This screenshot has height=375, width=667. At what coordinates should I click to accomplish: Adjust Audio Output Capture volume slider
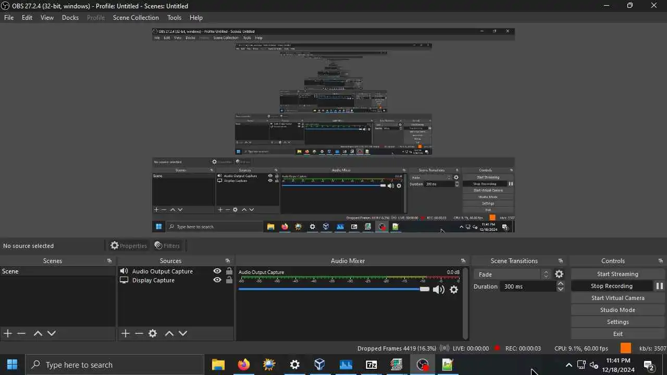[333, 289]
